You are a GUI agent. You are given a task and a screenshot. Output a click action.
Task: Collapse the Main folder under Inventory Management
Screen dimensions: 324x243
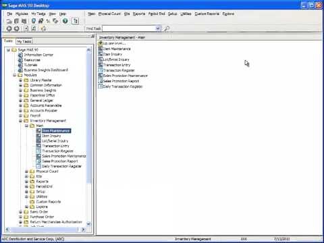click(26, 126)
